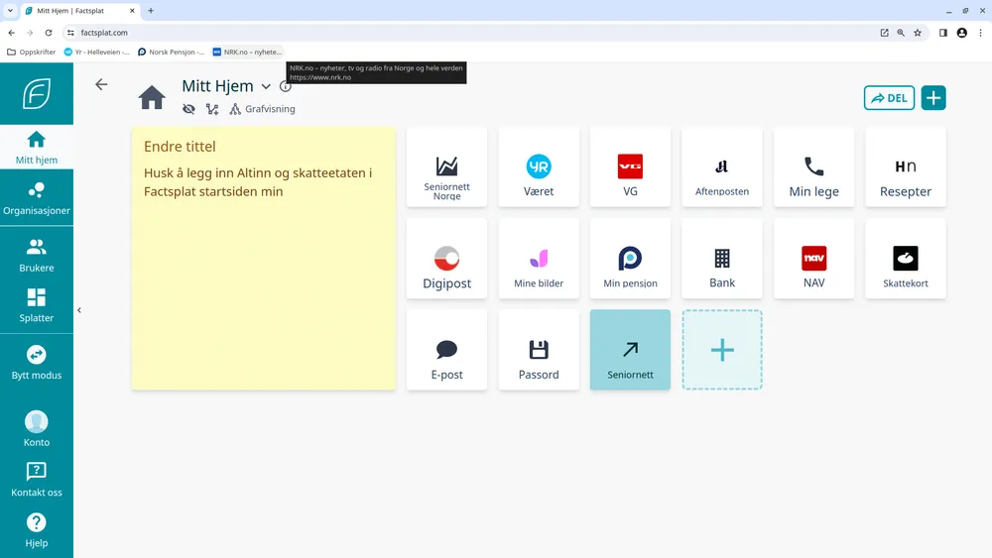Click the yellow note titled Endre tittel
Image resolution: width=992 pixels, height=558 pixels.
263,258
